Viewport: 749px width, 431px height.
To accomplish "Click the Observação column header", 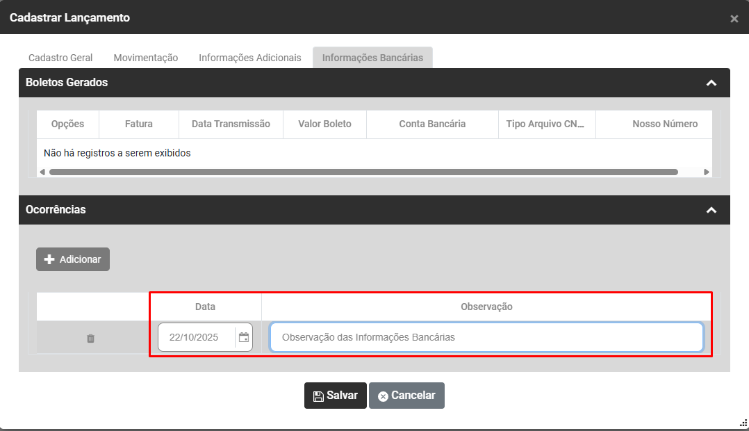I will [487, 307].
